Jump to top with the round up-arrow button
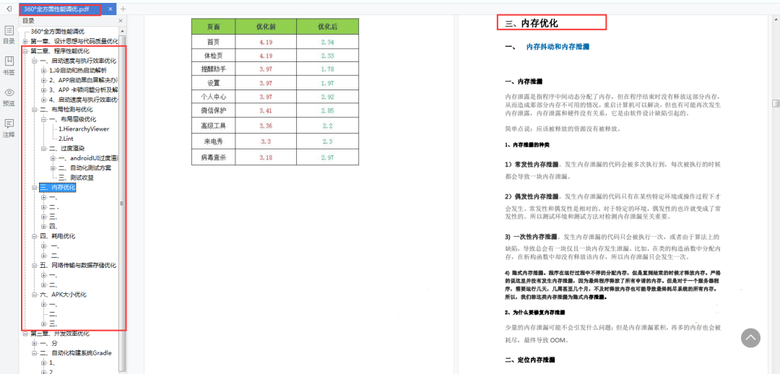Screen dimensions: 780x374 pos(750,338)
